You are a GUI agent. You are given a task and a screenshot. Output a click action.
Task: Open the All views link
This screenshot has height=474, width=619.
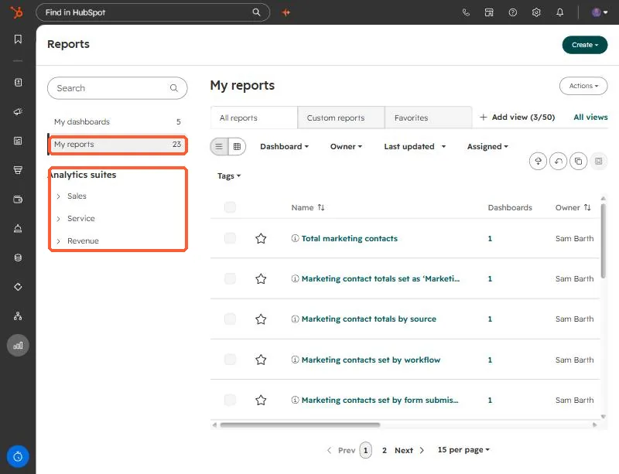point(590,118)
